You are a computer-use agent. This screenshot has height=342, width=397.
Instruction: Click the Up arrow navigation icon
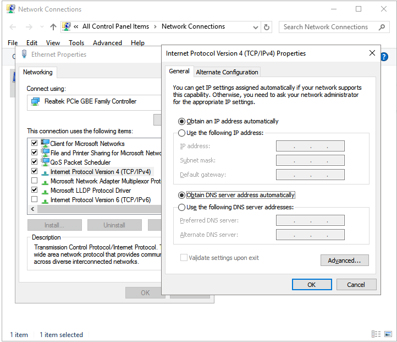tap(53, 27)
